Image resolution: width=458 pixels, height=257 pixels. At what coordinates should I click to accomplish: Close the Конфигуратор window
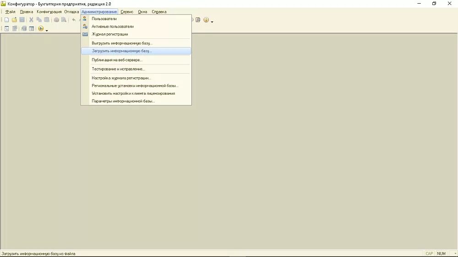[450, 4]
